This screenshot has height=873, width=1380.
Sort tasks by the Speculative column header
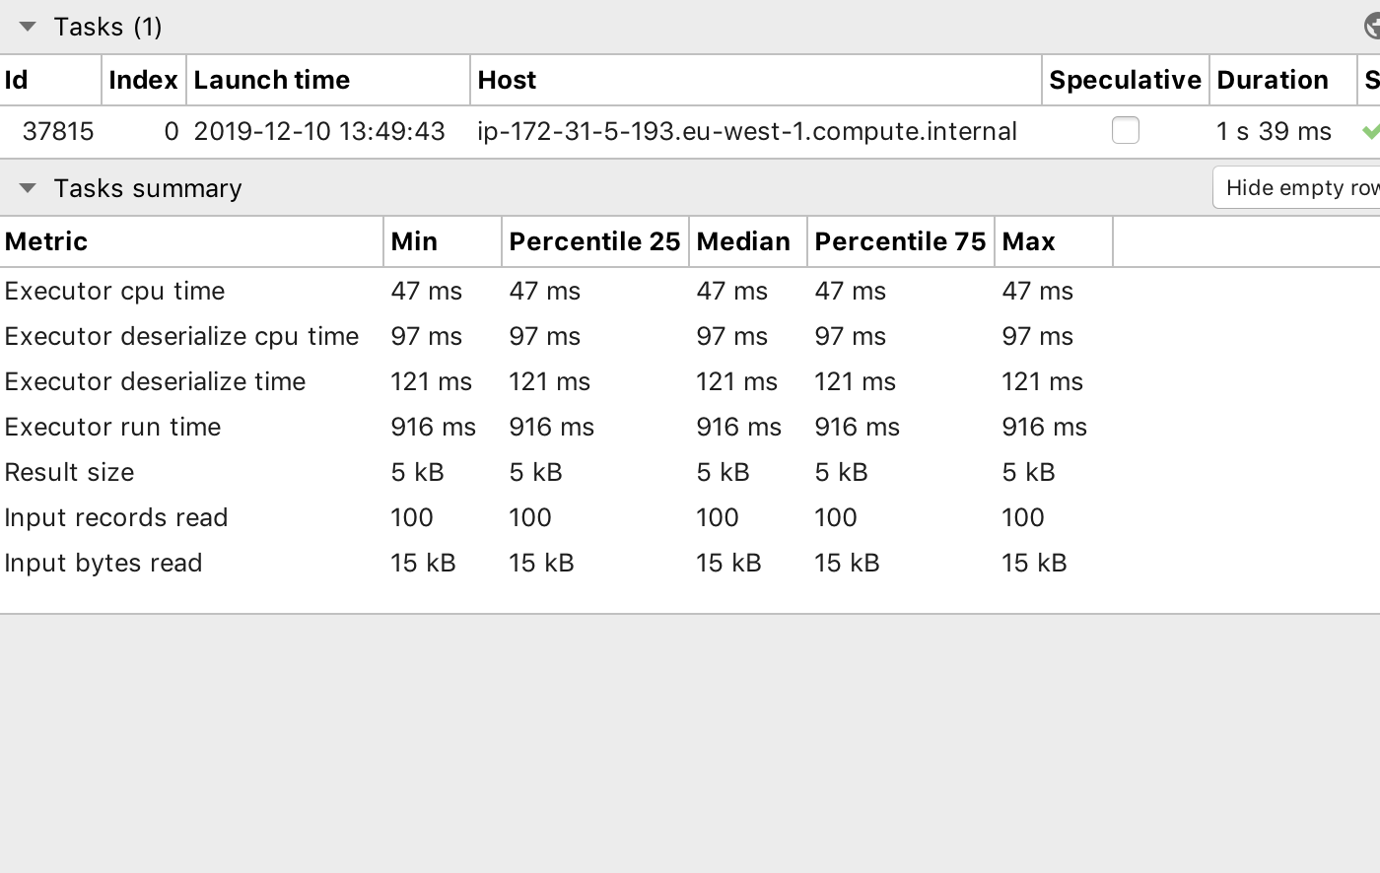click(x=1126, y=80)
